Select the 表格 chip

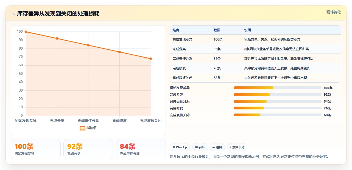pyautogui.click(x=200, y=147)
